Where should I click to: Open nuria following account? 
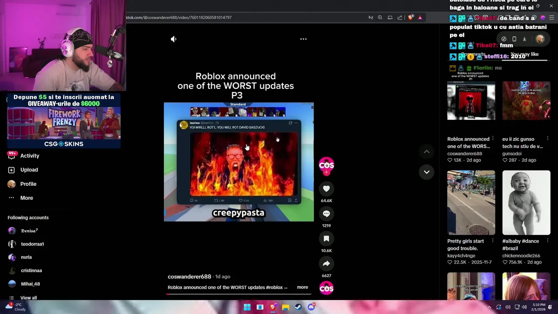[x=20, y=257]
